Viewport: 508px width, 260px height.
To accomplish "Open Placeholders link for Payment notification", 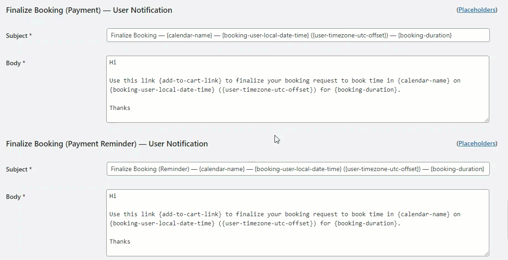I will [x=477, y=10].
